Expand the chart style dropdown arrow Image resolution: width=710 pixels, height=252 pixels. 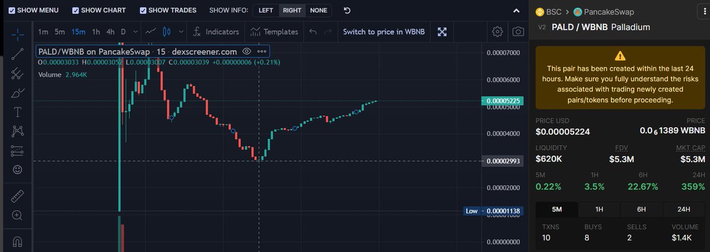180,31
